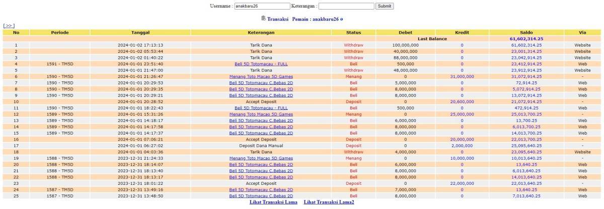Click into the Keterangan search field
Image resolution: width=604 pixels, height=209 pixels.
coord(346,6)
